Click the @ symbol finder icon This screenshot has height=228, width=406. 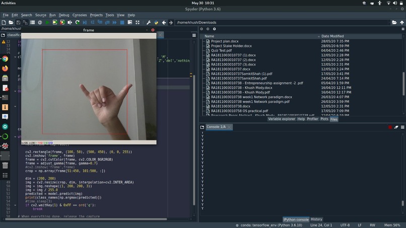(40, 23)
